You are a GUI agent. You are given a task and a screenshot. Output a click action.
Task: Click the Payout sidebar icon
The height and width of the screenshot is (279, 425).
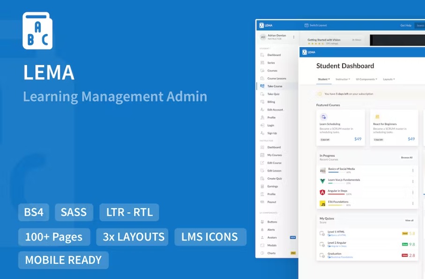pyautogui.click(x=262, y=202)
